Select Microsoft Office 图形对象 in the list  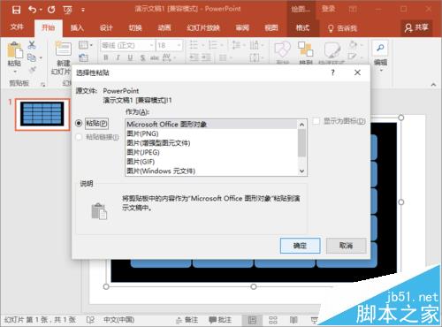click(x=211, y=125)
